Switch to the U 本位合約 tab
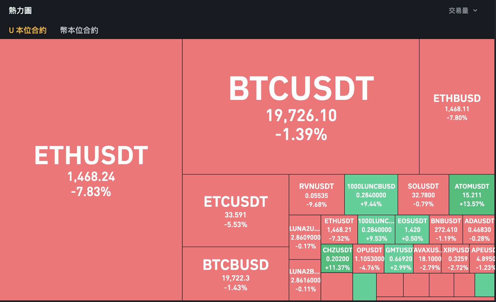 coord(28,30)
